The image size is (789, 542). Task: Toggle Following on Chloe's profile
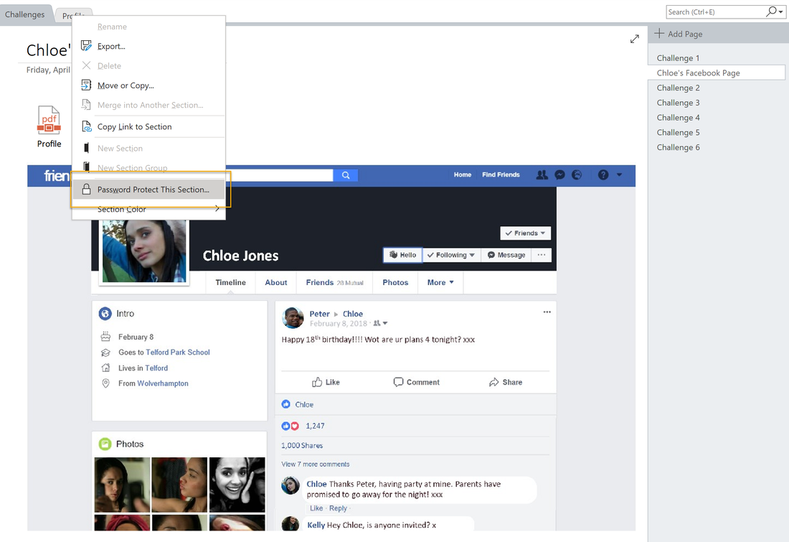pos(450,255)
